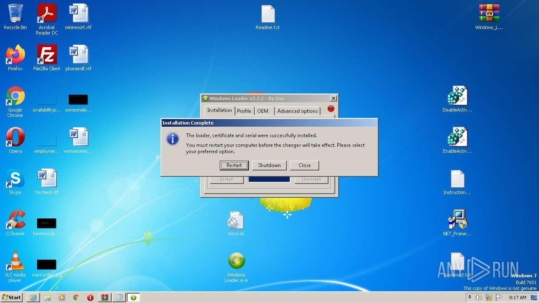The image size is (539, 303).
Task: Open Action Center flag icon
Action: coord(499,298)
